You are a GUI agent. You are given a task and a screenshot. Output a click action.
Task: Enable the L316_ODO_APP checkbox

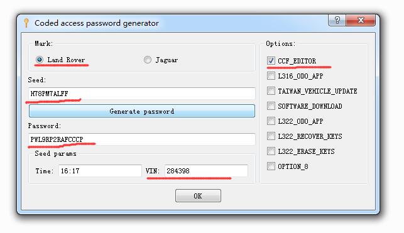coord(271,76)
